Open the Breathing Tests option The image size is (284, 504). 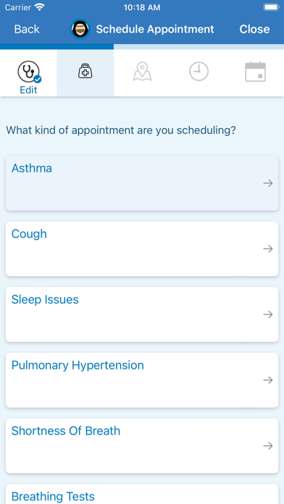(x=142, y=494)
